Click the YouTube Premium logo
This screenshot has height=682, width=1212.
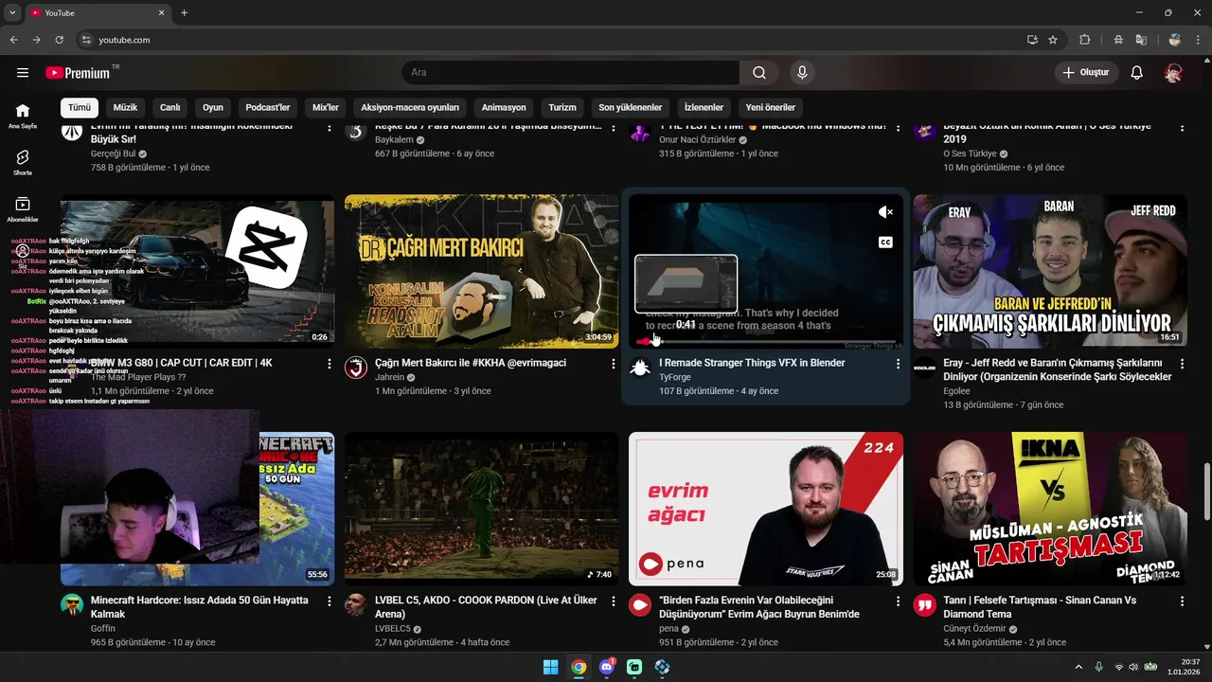tap(78, 73)
